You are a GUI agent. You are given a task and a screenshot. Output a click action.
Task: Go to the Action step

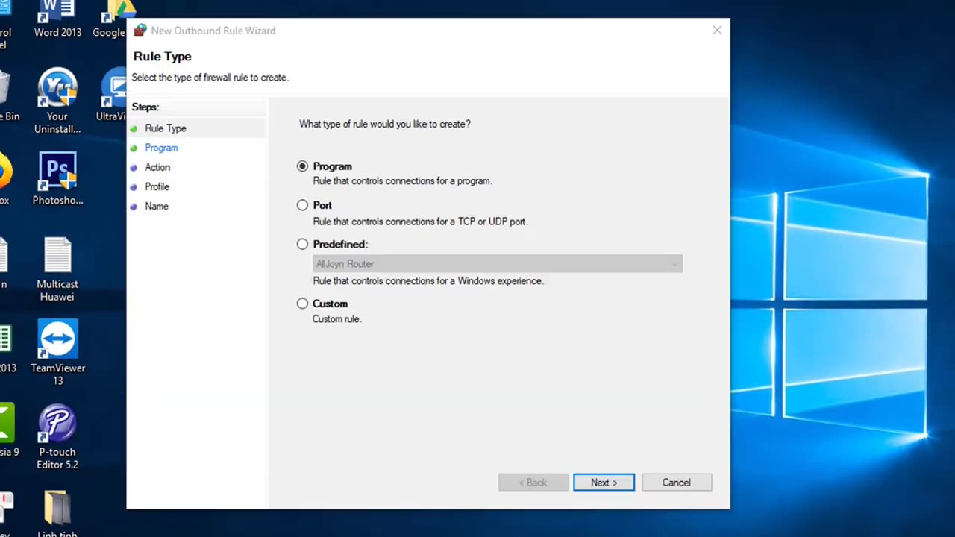click(157, 167)
